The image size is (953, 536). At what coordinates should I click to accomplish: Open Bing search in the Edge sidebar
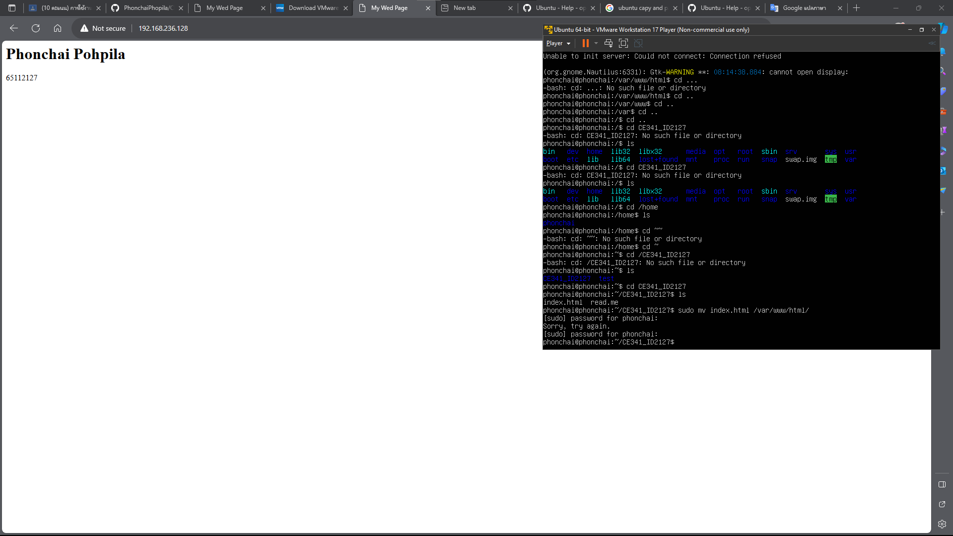(942, 71)
